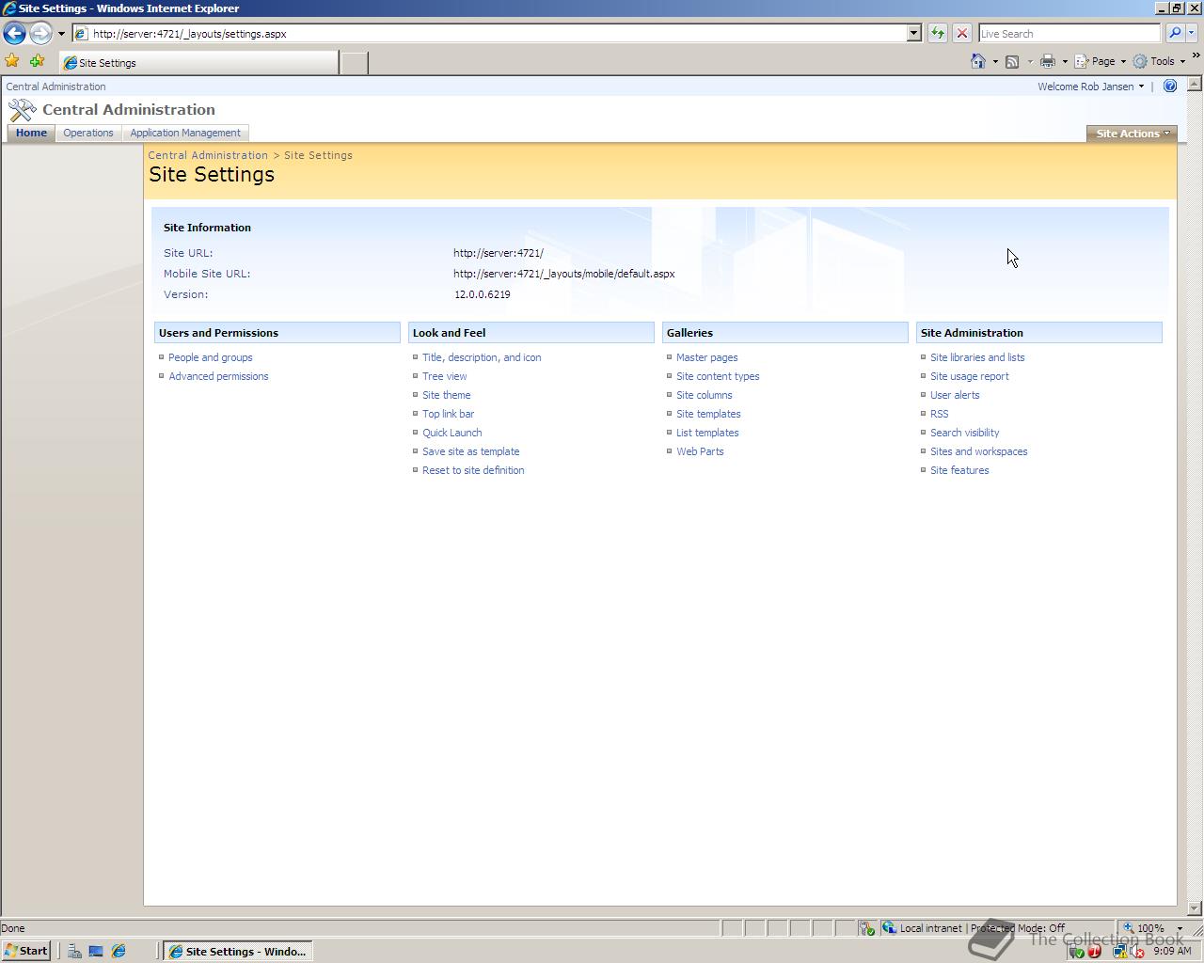
Task: Click the Central Administration tools logo
Action: point(22,110)
